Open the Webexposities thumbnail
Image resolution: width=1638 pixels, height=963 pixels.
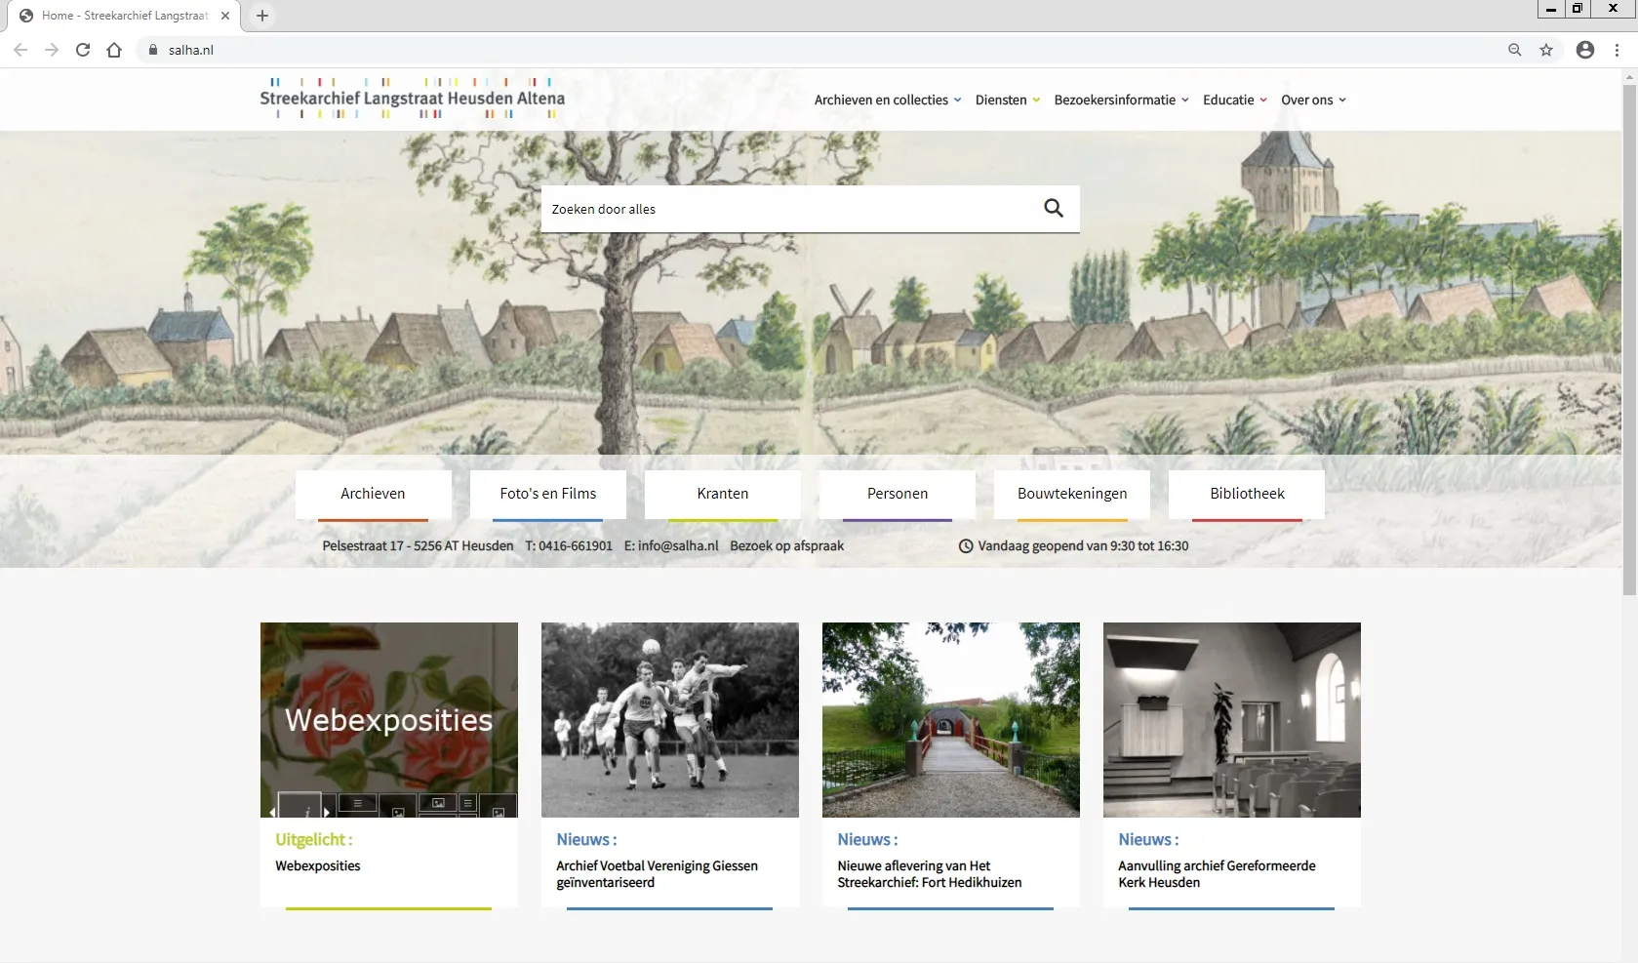click(x=388, y=720)
